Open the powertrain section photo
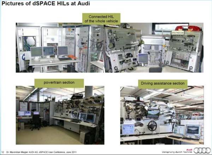The height and width of the screenshot is (155, 212). [60, 115]
